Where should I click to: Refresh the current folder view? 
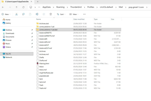23,7
